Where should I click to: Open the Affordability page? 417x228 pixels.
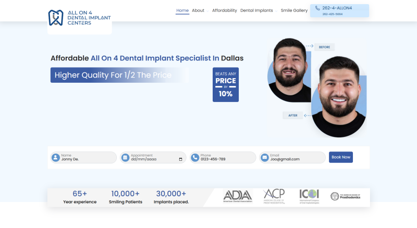(x=225, y=10)
